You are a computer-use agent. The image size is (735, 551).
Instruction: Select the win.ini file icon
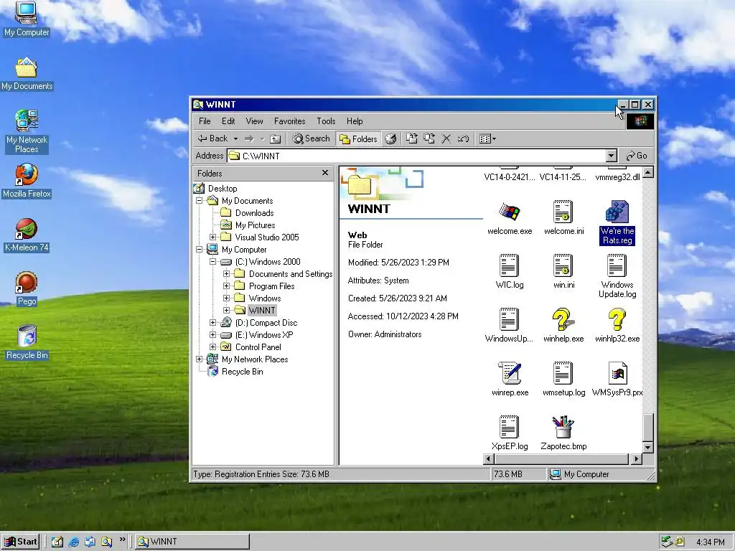click(563, 265)
